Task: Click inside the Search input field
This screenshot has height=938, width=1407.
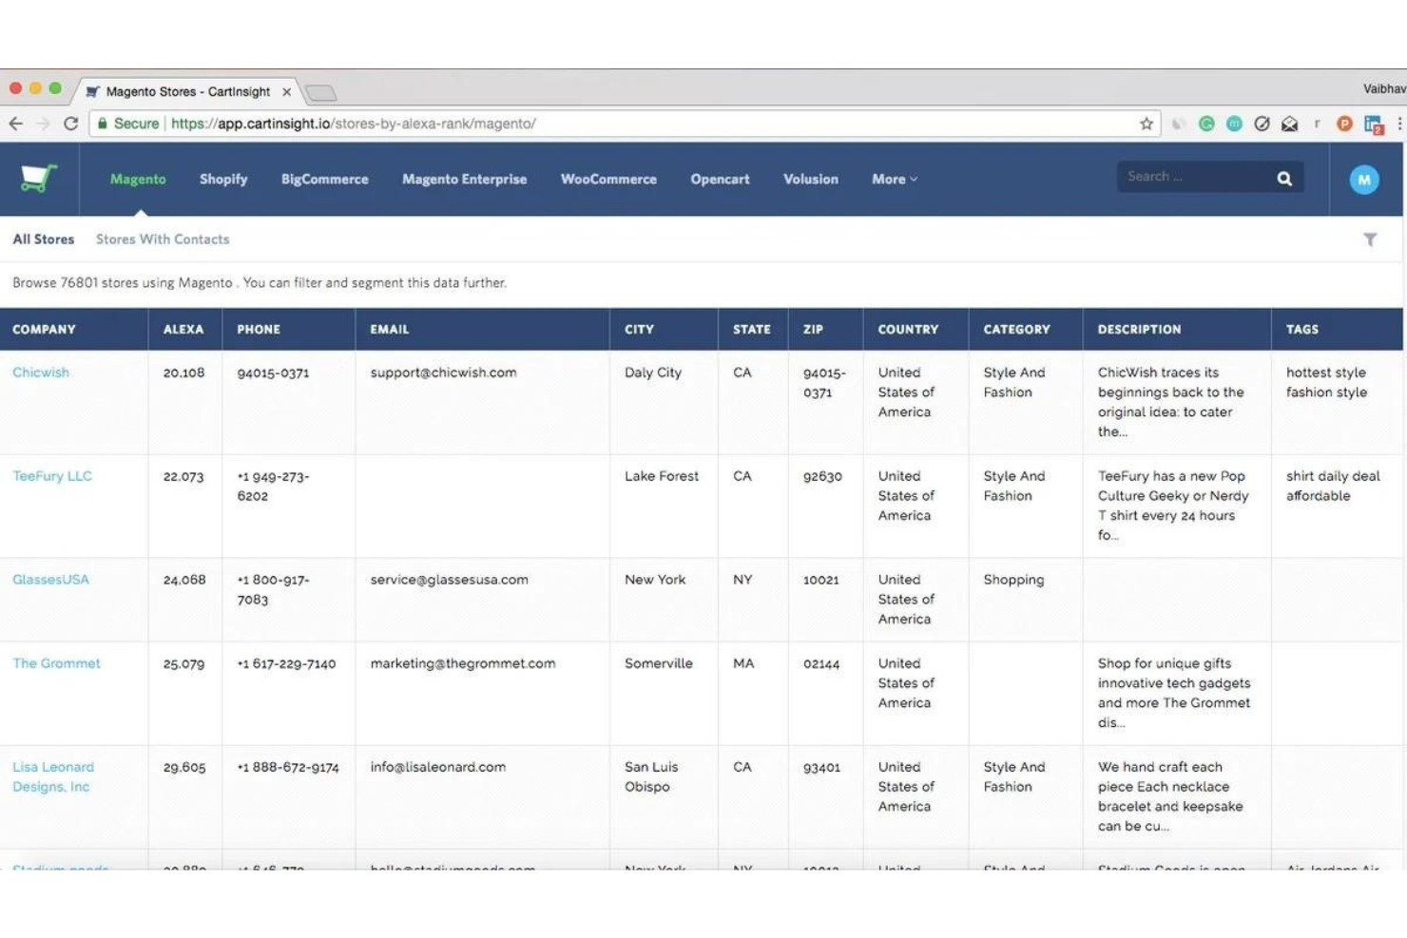Action: pos(1188,176)
